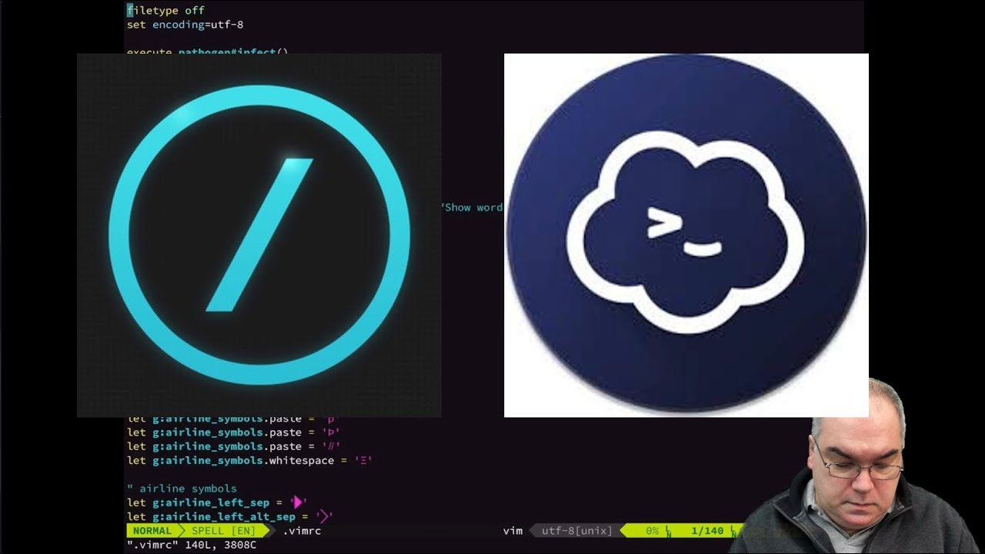Click the 'set encoding=utf-8' line
Viewport: 985px width, 554px height.
pos(185,25)
